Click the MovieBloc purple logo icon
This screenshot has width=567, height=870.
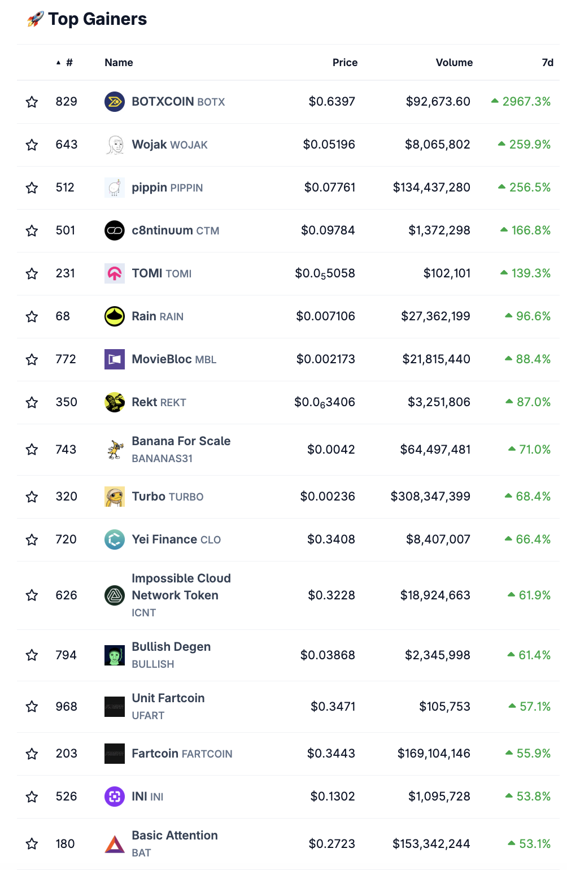[115, 359]
